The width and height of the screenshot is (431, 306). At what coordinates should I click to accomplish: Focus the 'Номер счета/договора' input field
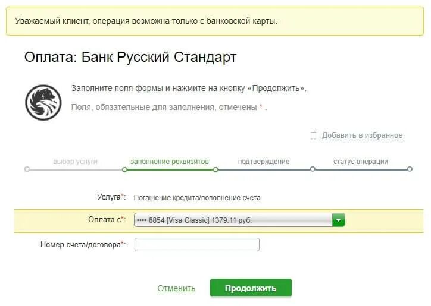[x=197, y=245]
